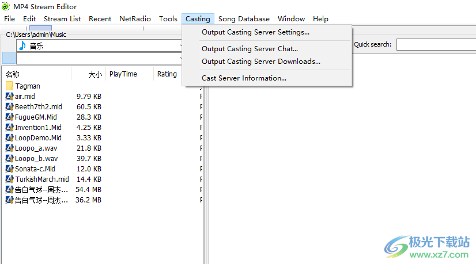This screenshot has width=476, height=264.
Task: Click the 60.5 KB size value
Action: [89, 106]
